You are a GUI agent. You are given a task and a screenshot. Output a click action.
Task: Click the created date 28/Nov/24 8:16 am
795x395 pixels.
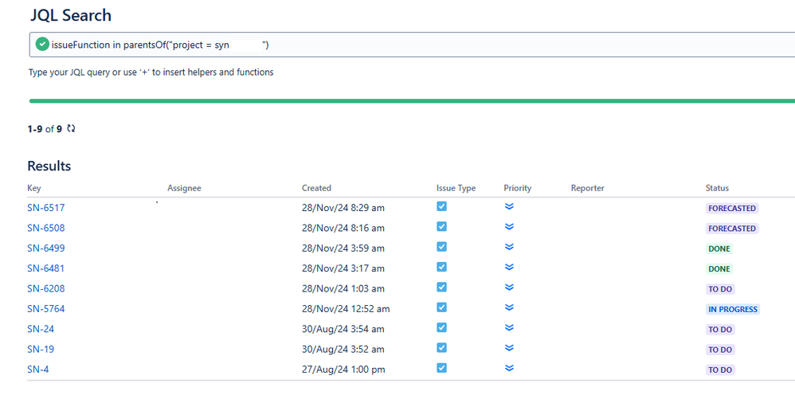click(343, 229)
